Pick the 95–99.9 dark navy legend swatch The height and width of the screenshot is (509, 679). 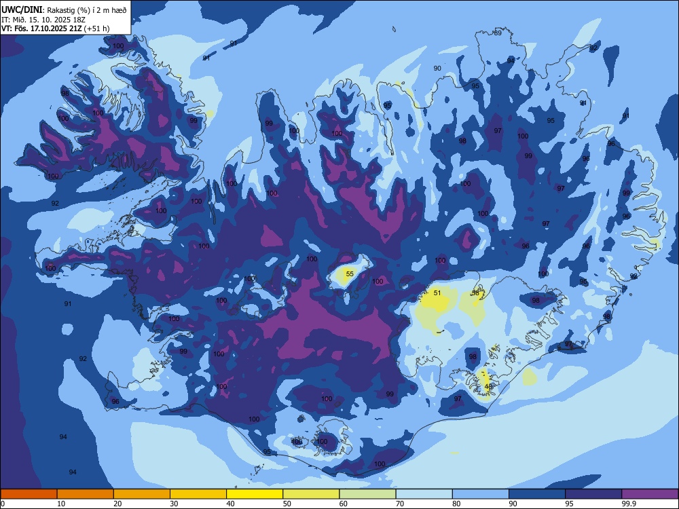point(593,494)
